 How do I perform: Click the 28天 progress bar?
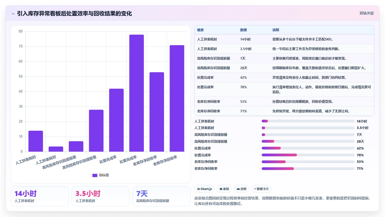308,141
